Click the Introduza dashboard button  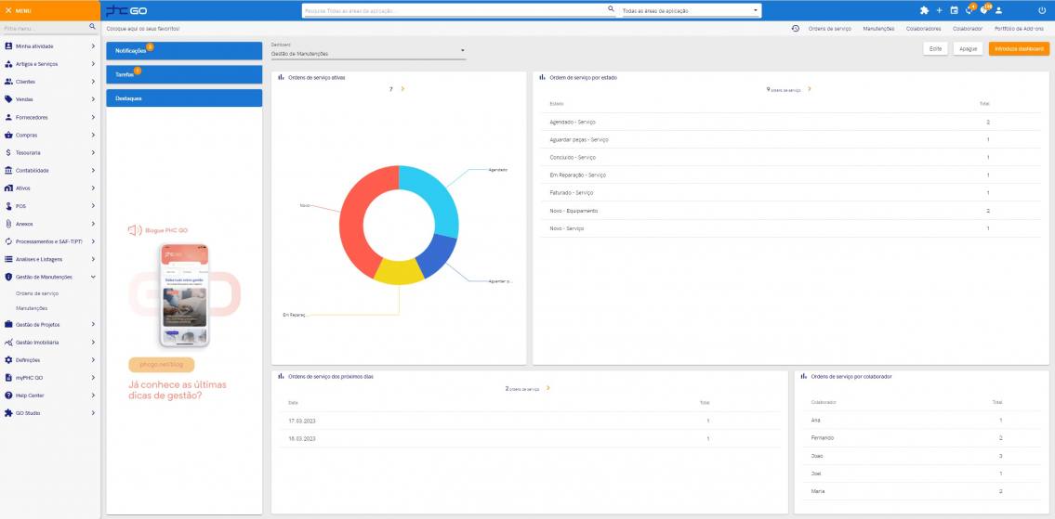(1019, 48)
